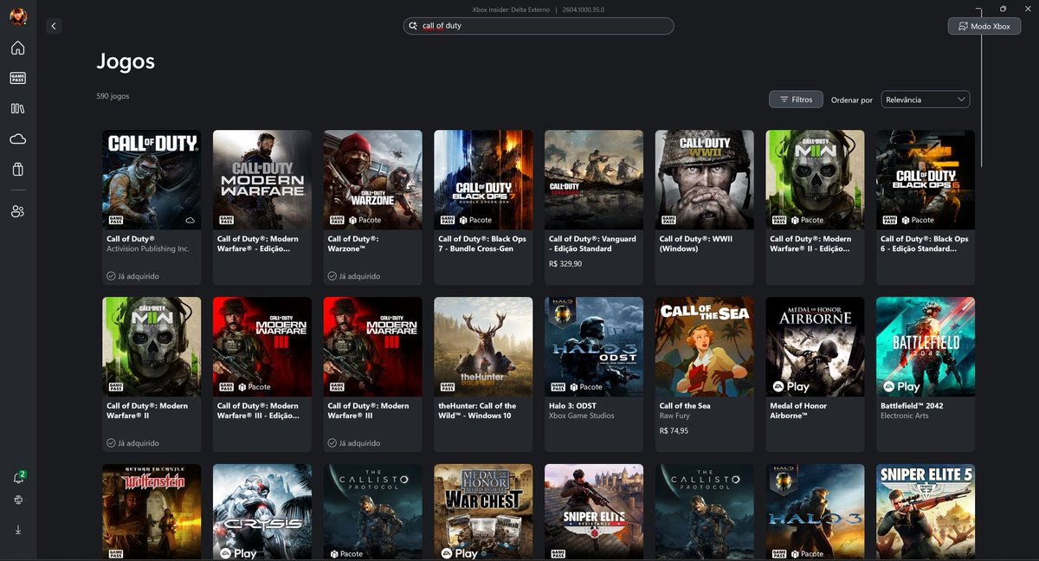Click the Pacote badge on Black Ops 7
Screen dimensions: 1039x561
point(474,220)
